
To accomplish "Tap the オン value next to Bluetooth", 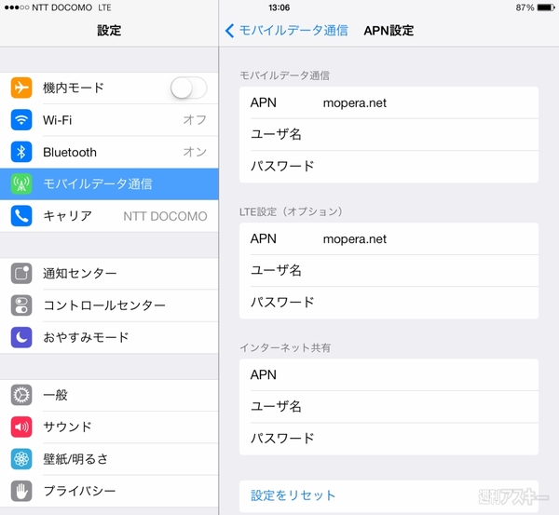I will pyautogui.click(x=195, y=152).
